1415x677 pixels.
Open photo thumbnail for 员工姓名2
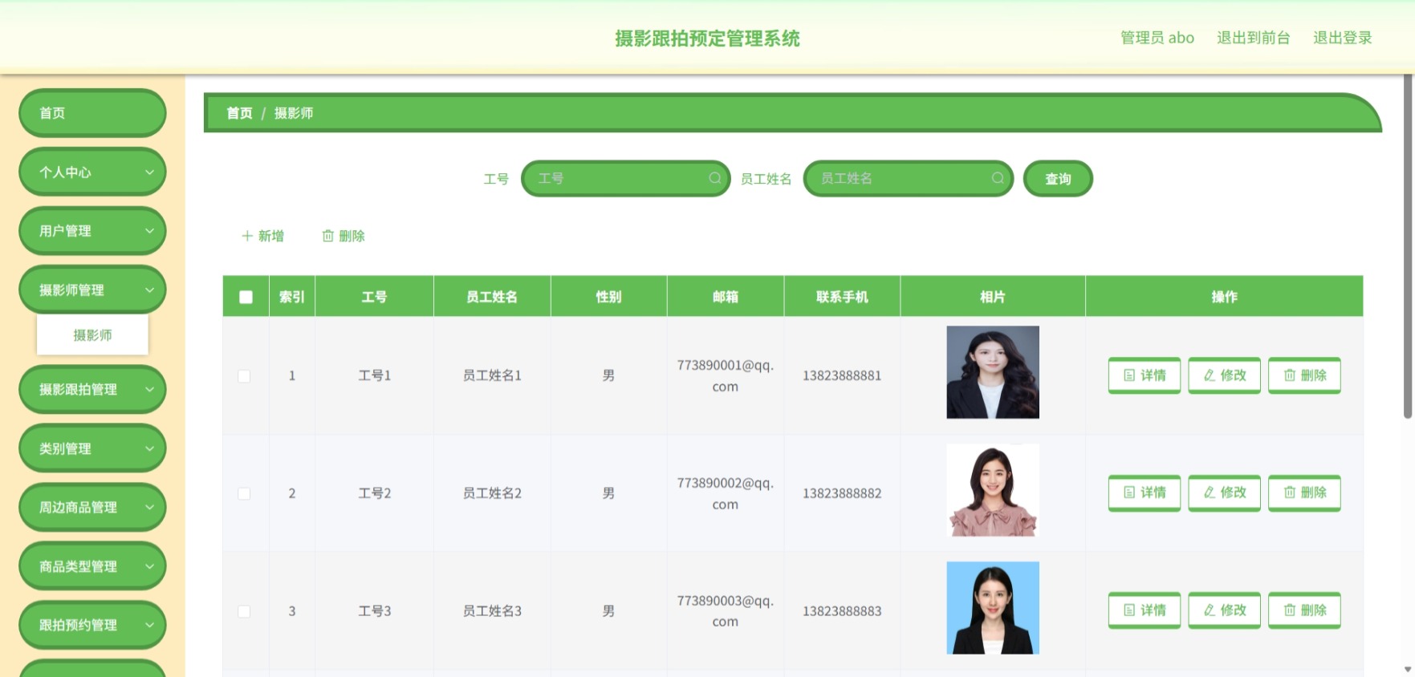(993, 490)
